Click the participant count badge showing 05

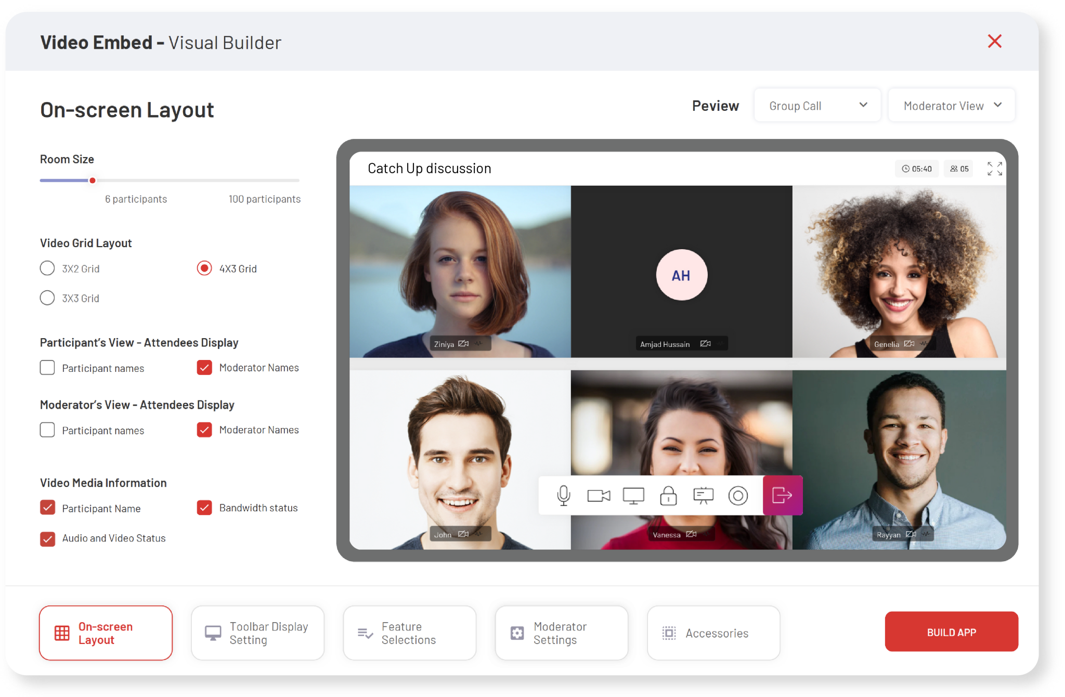pos(958,169)
